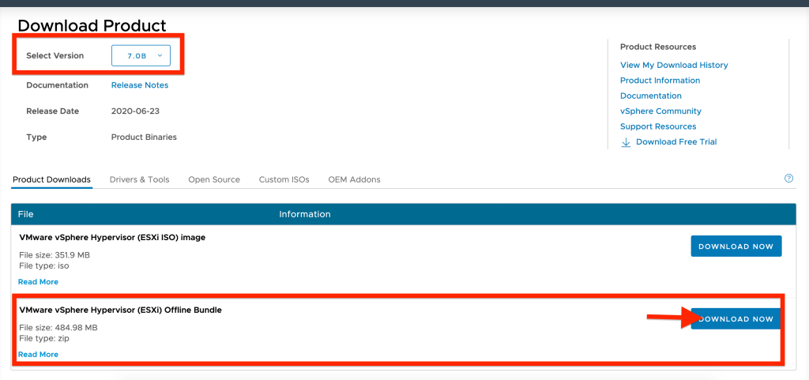Click the File column header
Image resolution: width=809 pixels, height=380 pixels.
click(26, 214)
